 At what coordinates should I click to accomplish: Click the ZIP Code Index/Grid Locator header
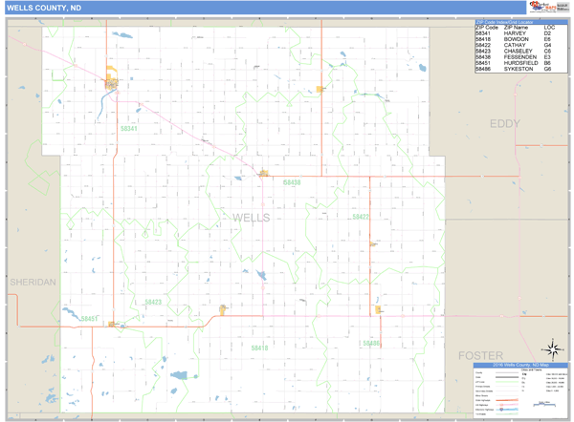click(517, 21)
